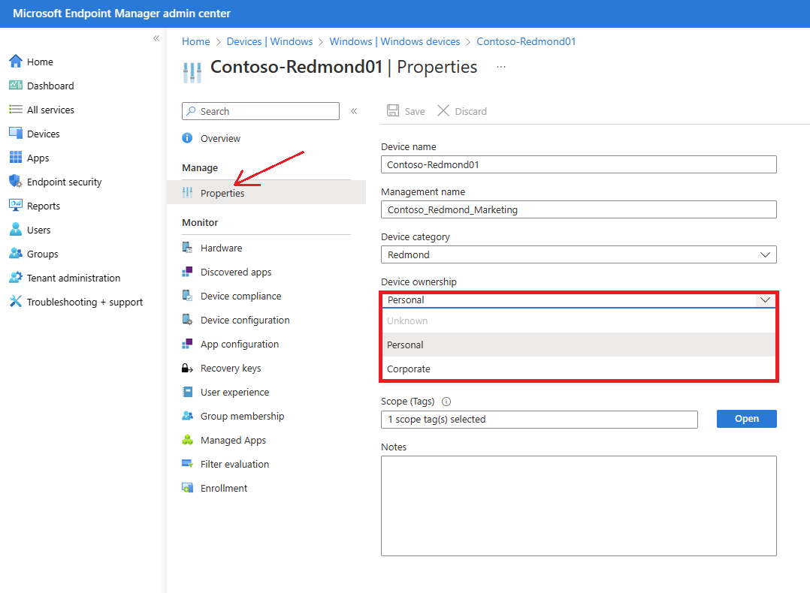Open the Tenant administration gear icon

[x=15, y=278]
